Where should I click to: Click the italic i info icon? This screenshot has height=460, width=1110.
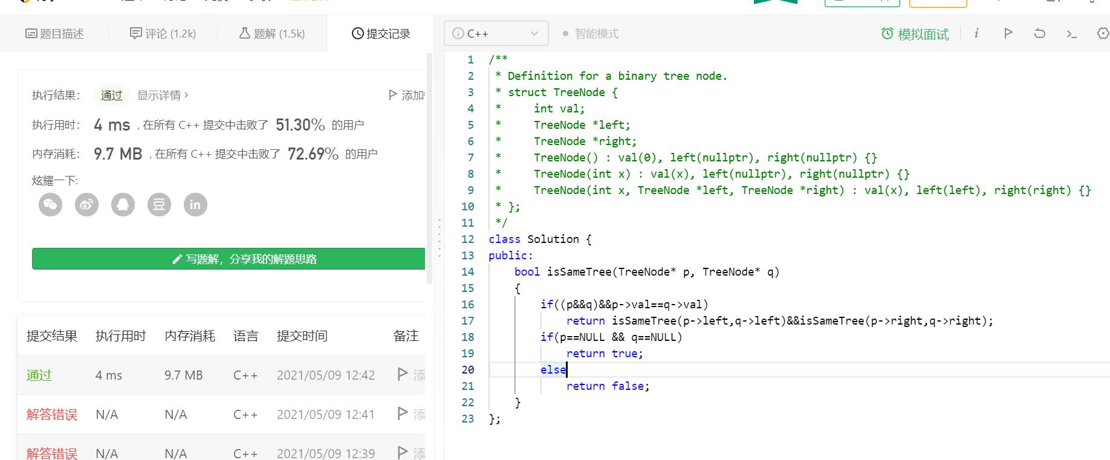point(976,33)
